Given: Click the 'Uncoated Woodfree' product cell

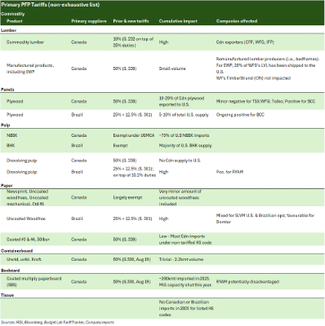Looking at the screenshot, I should 26,218.
